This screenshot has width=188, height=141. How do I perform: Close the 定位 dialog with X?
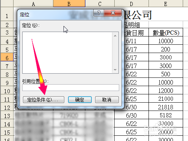113,13
